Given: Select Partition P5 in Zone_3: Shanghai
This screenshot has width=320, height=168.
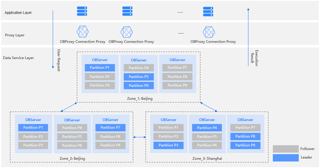Looking at the screenshot, I should pos(207,137).
